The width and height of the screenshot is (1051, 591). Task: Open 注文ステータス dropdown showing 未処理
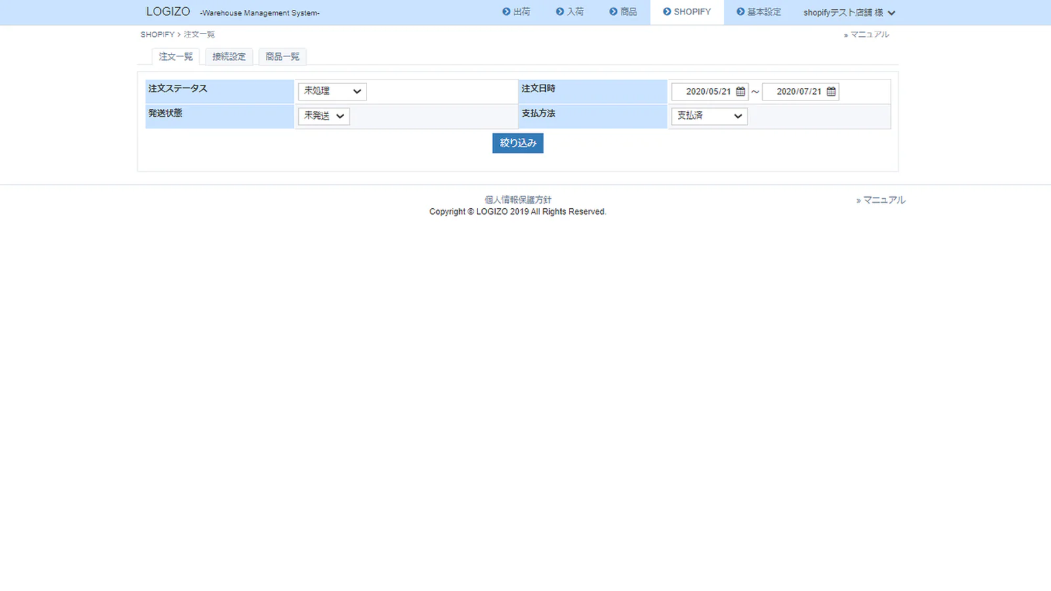332,91
